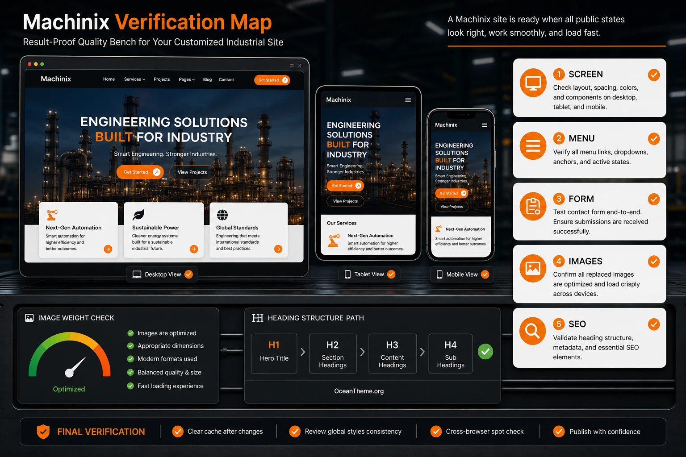Open the OceanTheme.org link
Viewport: 686px width, 457px height.
[359, 391]
